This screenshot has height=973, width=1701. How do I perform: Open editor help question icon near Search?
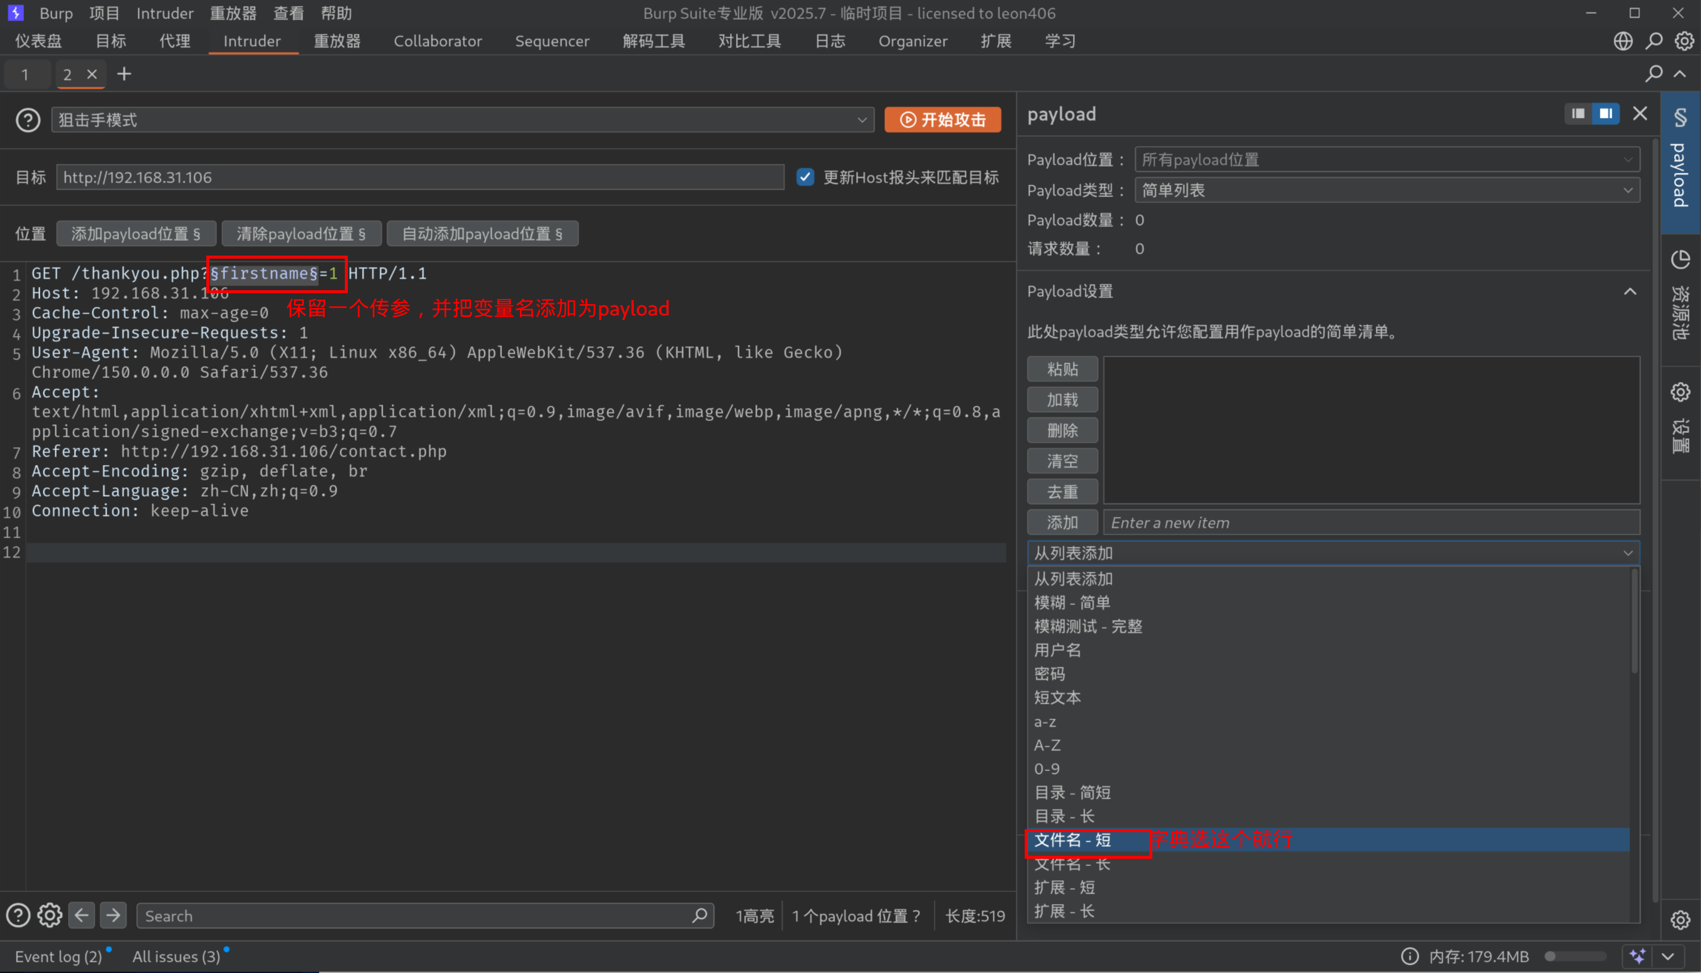coord(18,916)
